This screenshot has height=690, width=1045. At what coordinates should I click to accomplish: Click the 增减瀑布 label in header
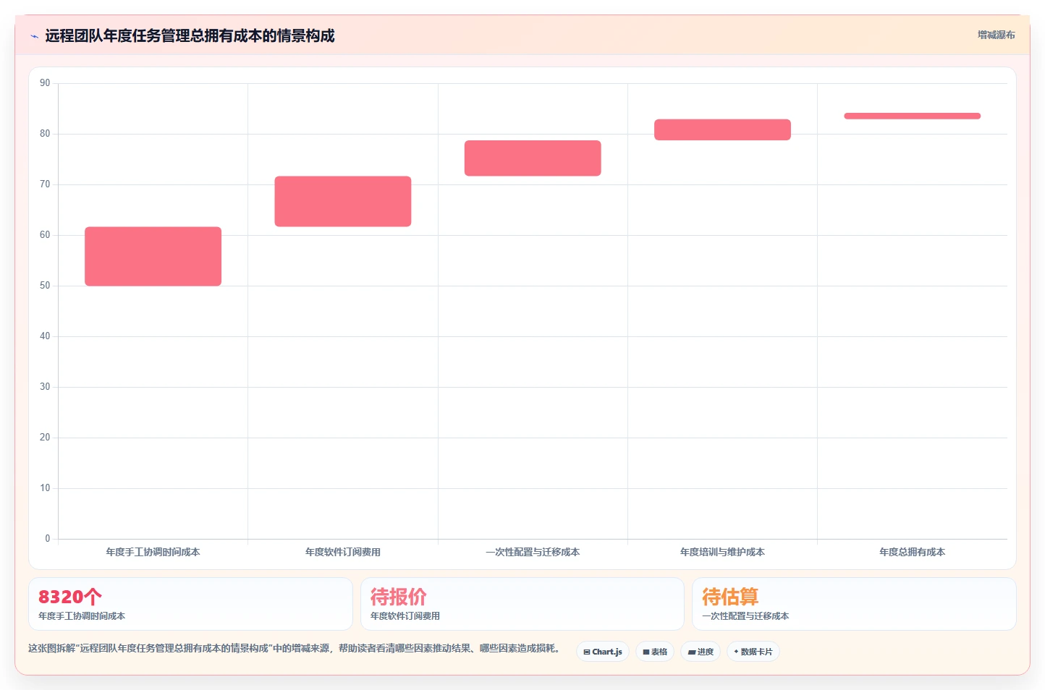(996, 35)
